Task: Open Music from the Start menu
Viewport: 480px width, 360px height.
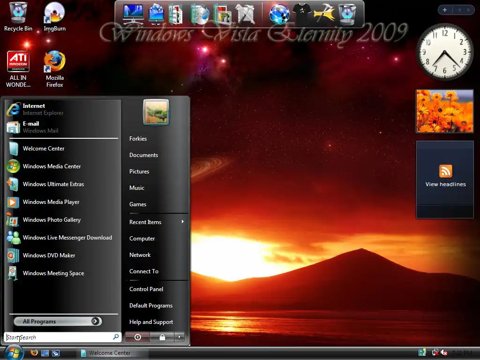Action: coord(137,187)
